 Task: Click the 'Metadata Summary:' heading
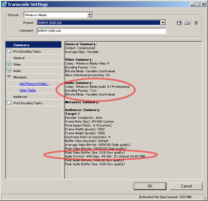coord(82,102)
